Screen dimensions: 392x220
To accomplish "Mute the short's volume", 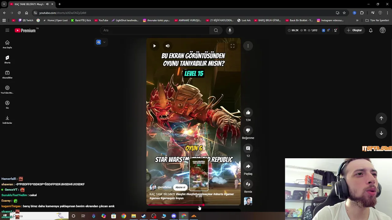I will point(168,46).
